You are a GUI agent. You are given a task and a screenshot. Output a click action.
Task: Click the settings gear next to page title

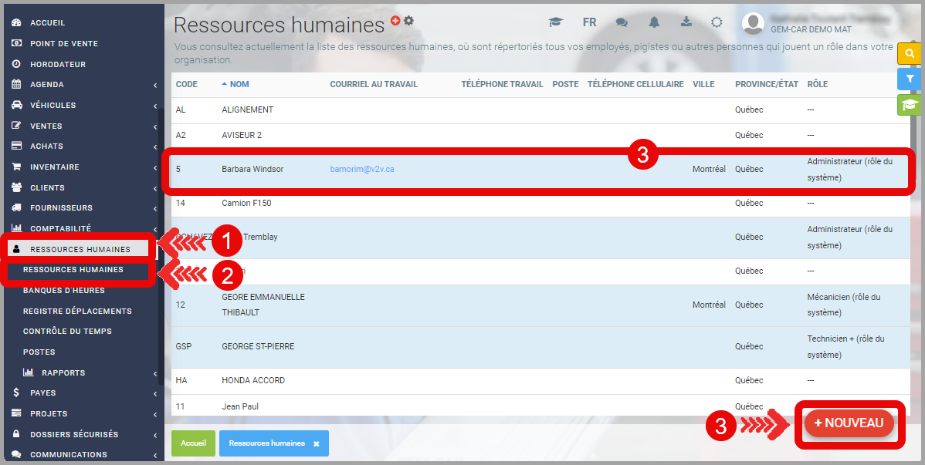point(409,21)
